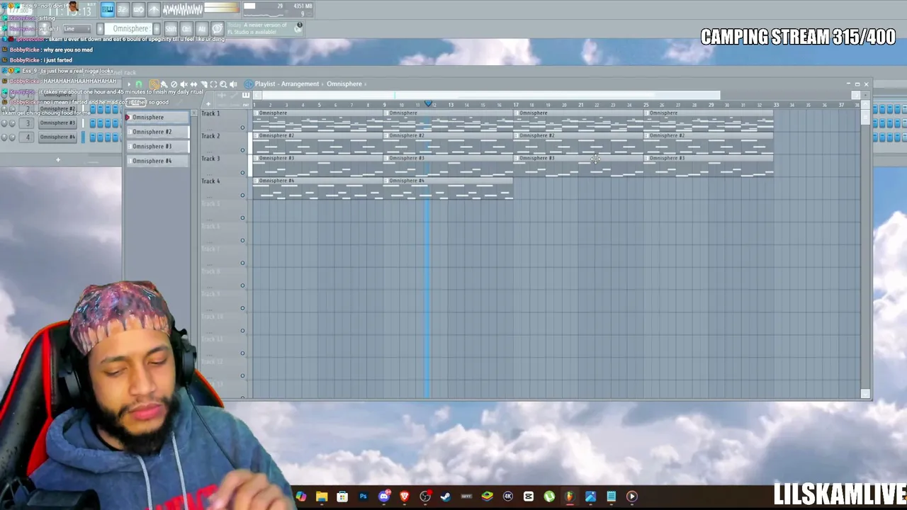Open uTorrent from the taskbar
Image resolution: width=907 pixels, height=510 pixels.
click(549, 497)
